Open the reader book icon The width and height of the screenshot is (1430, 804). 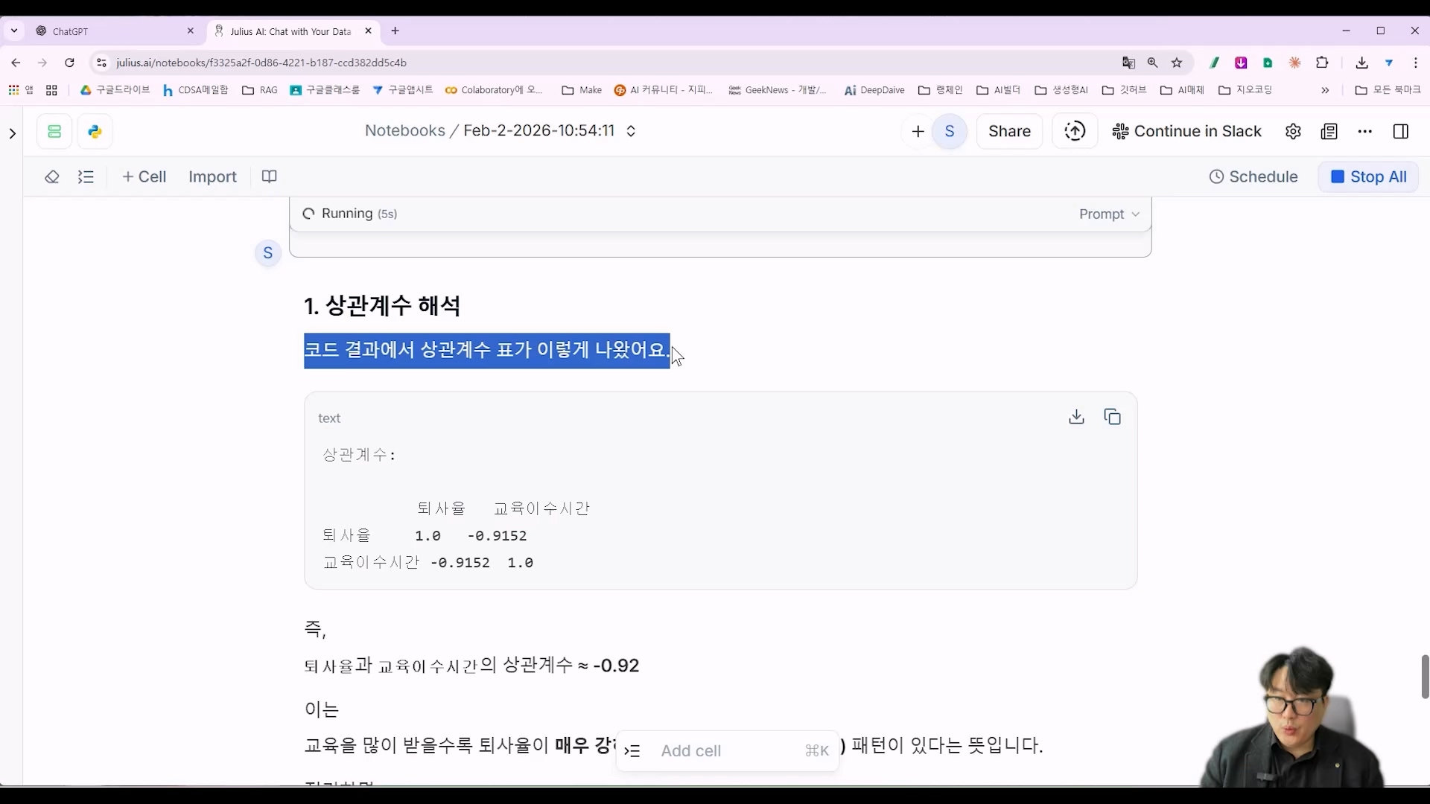pyautogui.click(x=268, y=176)
